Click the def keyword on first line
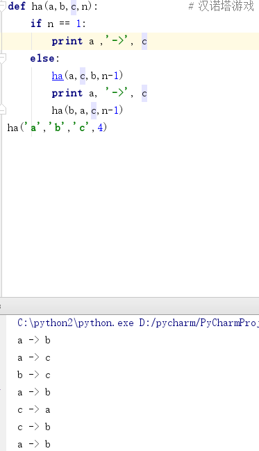Screen dimensions: 259x451 (17, 6)
